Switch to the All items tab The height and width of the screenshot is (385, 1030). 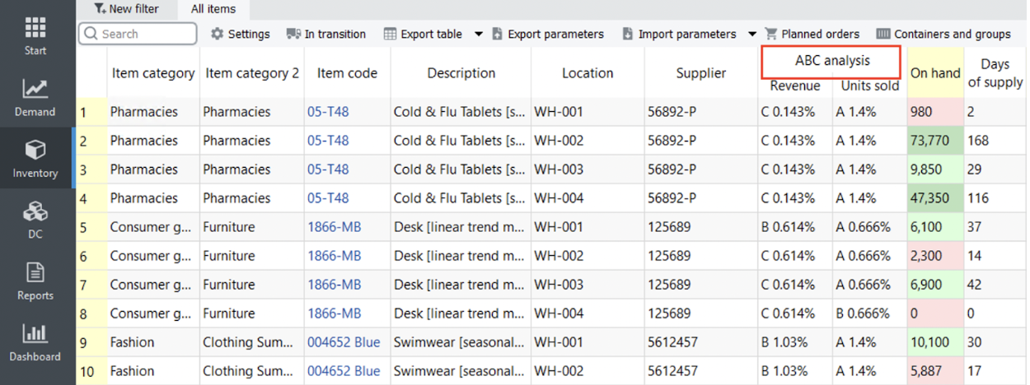pos(213,9)
